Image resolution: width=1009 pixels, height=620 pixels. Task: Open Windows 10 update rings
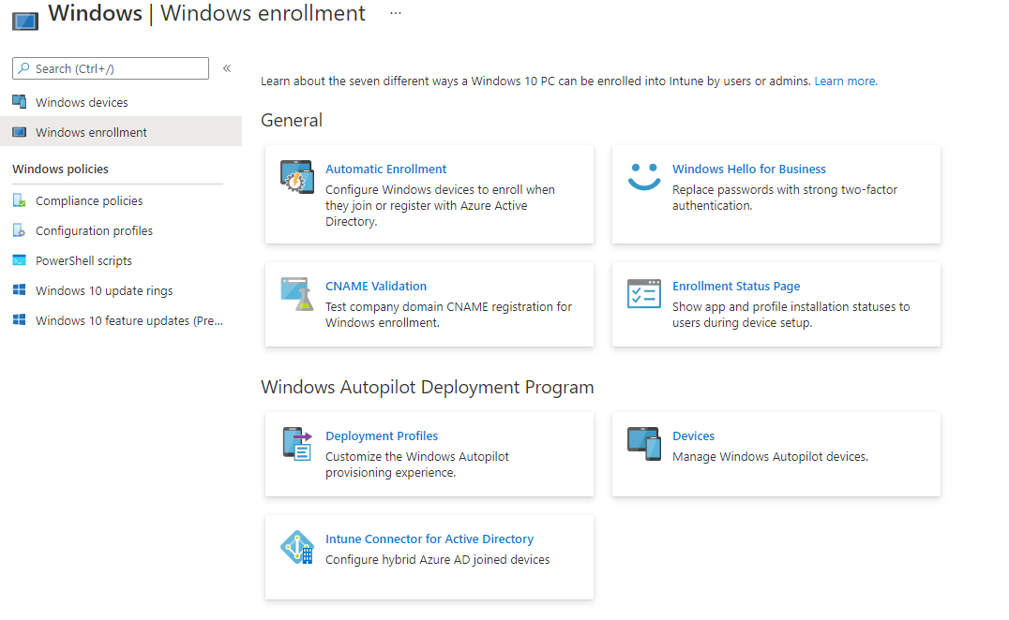(104, 290)
